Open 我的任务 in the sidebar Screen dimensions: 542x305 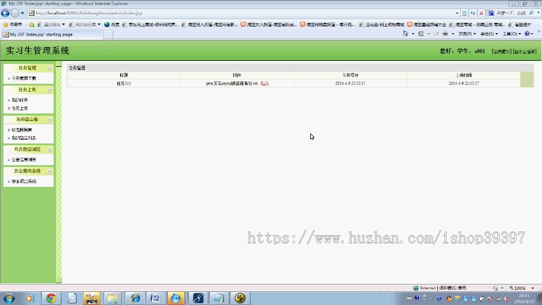(20, 100)
